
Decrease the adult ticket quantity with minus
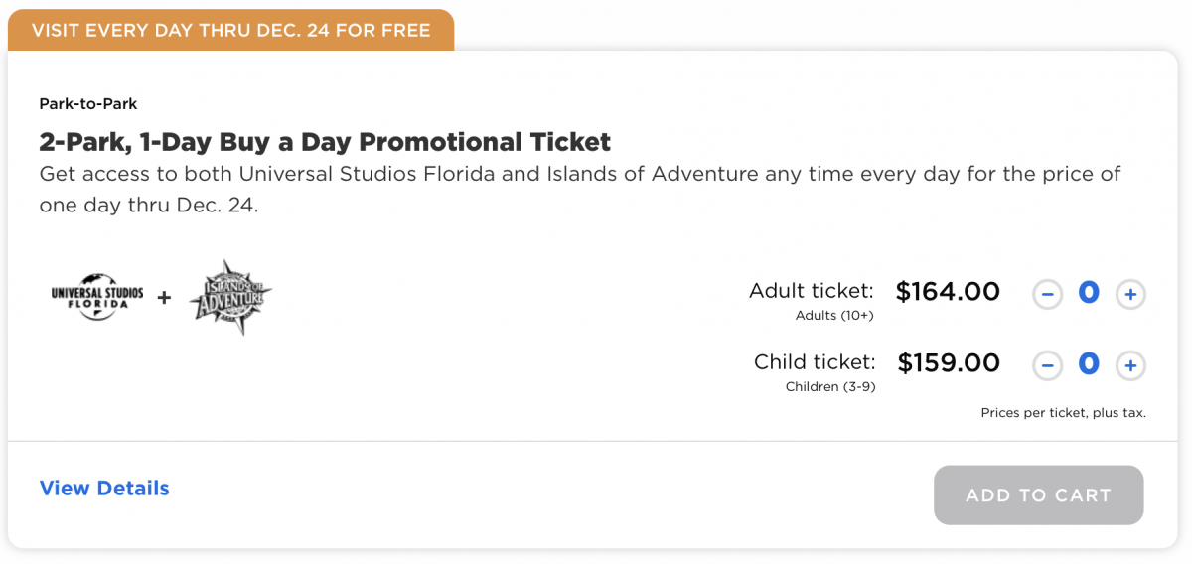point(1047,294)
